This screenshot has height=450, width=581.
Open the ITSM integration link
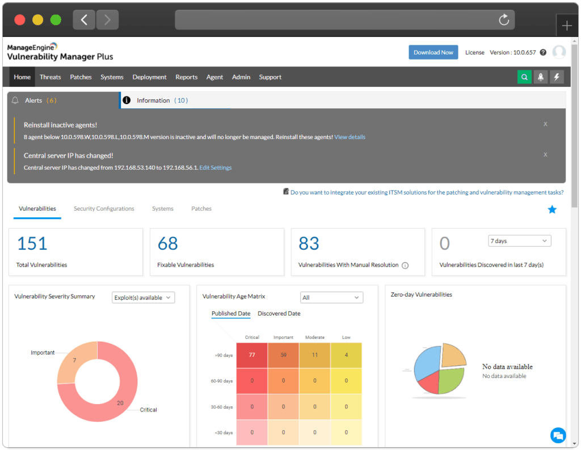pos(427,192)
